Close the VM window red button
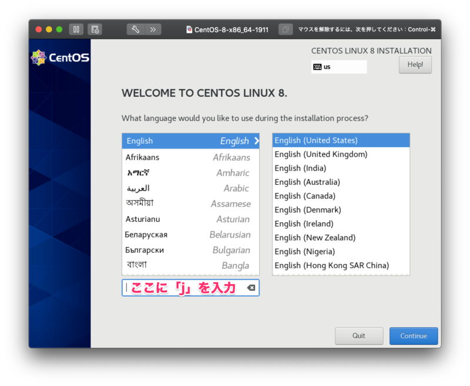Screen dimensions: 470x386 [39, 29]
